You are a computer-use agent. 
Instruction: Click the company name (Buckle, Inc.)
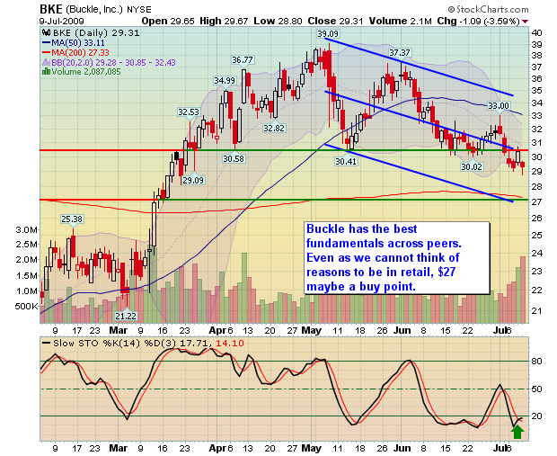pos(94,10)
